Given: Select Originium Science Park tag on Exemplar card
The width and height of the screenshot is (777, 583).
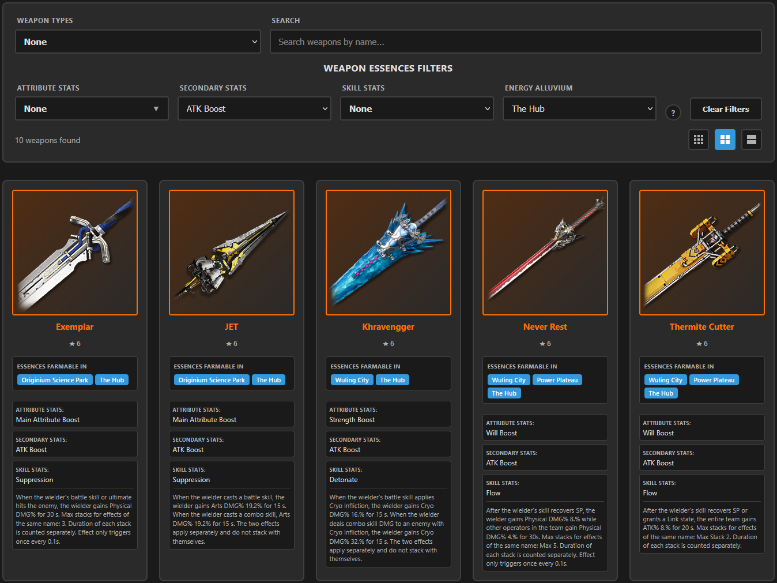Looking at the screenshot, I should [x=55, y=380].
